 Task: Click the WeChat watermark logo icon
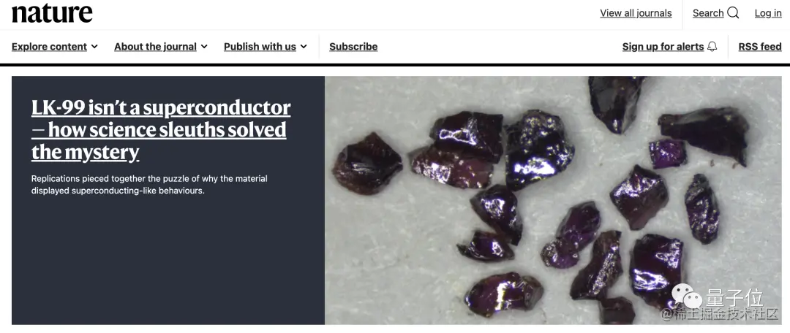[687, 296]
